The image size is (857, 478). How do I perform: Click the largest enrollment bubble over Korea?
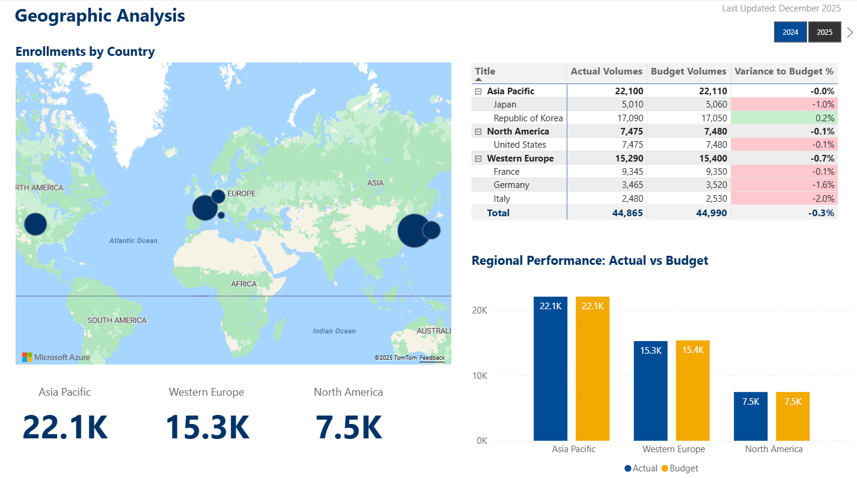point(412,231)
